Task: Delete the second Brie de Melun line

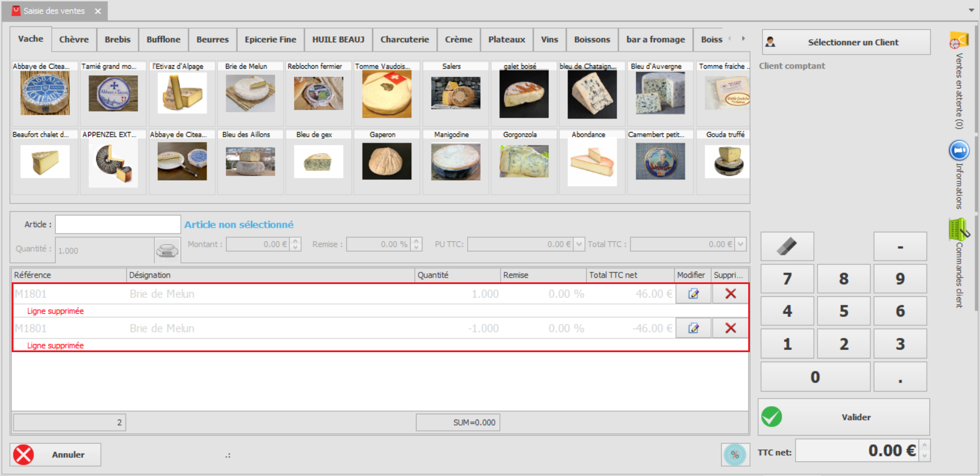Action: [731, 328]
